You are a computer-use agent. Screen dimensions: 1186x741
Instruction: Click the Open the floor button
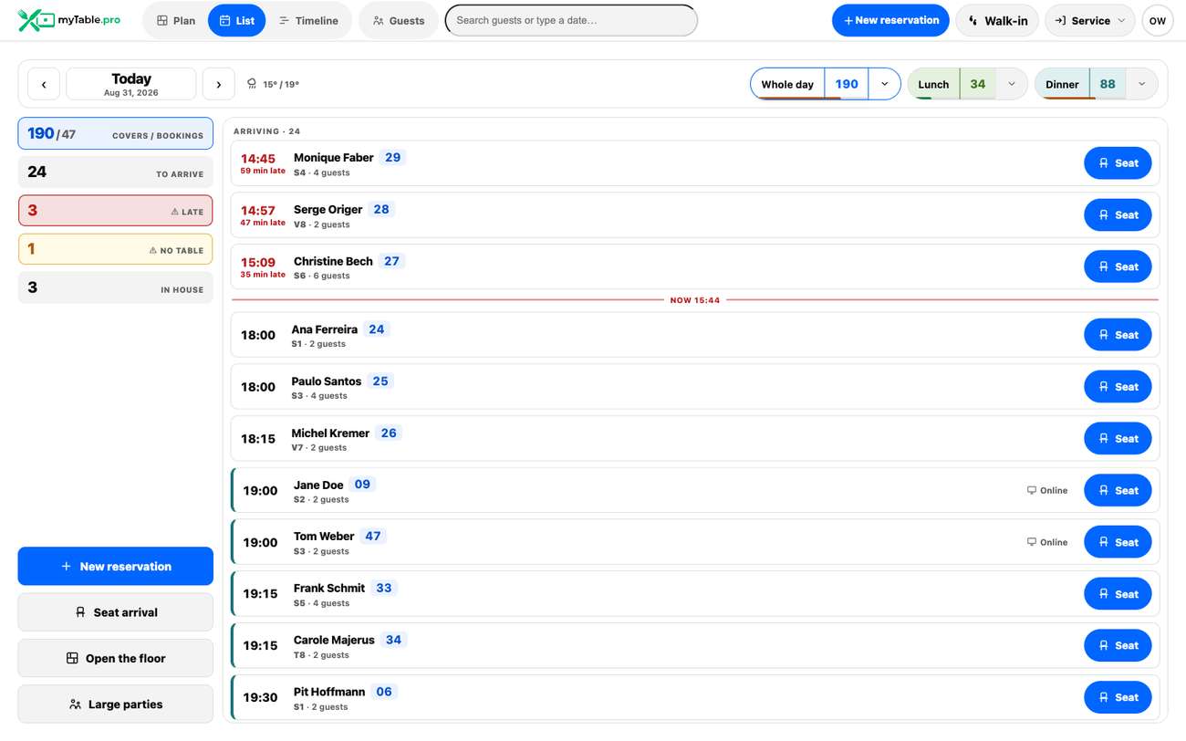116,658
